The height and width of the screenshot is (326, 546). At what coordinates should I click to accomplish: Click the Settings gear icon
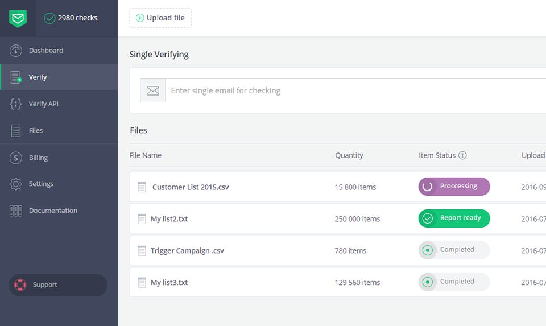coord(16,184)
